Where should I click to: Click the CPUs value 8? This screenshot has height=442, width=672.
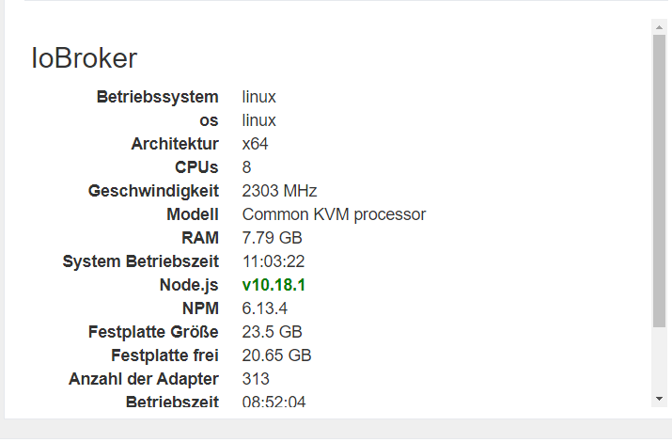pyautogui.click(x=246, y=167)
